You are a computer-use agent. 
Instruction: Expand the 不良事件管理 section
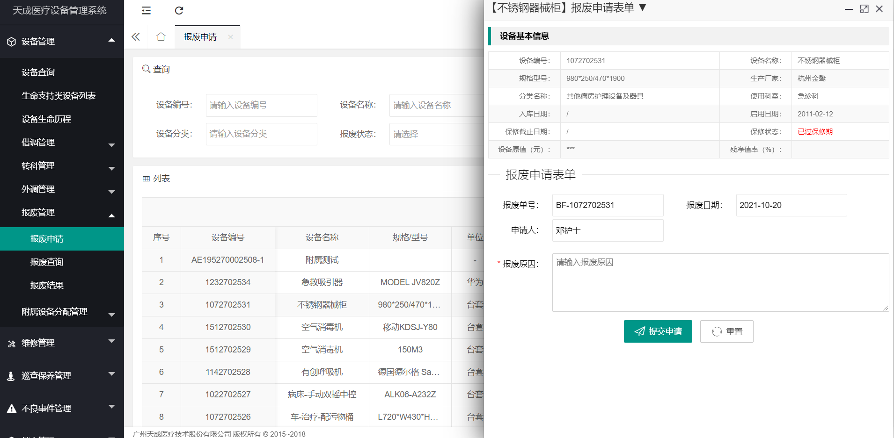111,407
